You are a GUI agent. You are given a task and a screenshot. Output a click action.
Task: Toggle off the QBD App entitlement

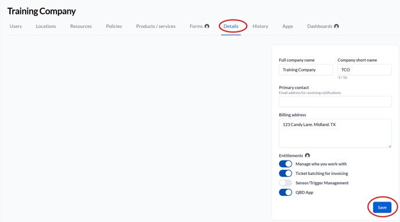point(285,192)
